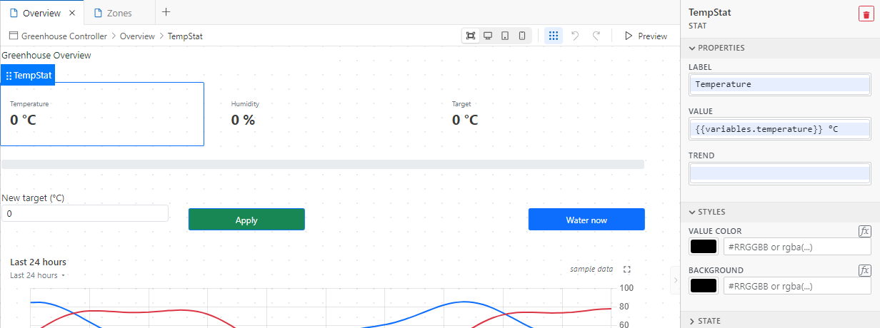880x328 pixels.
Task: Switch to the Zones tab
Action: 119,13
